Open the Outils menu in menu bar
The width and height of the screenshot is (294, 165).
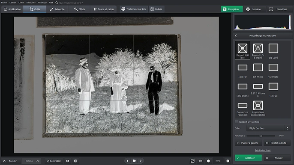pos(21,3)
